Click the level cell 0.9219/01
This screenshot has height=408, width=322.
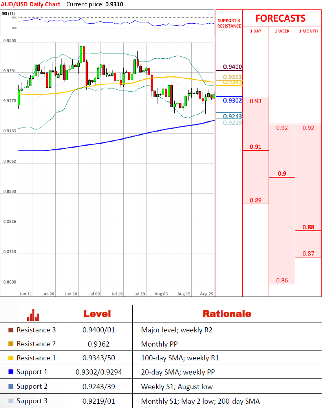coord(99,401)
